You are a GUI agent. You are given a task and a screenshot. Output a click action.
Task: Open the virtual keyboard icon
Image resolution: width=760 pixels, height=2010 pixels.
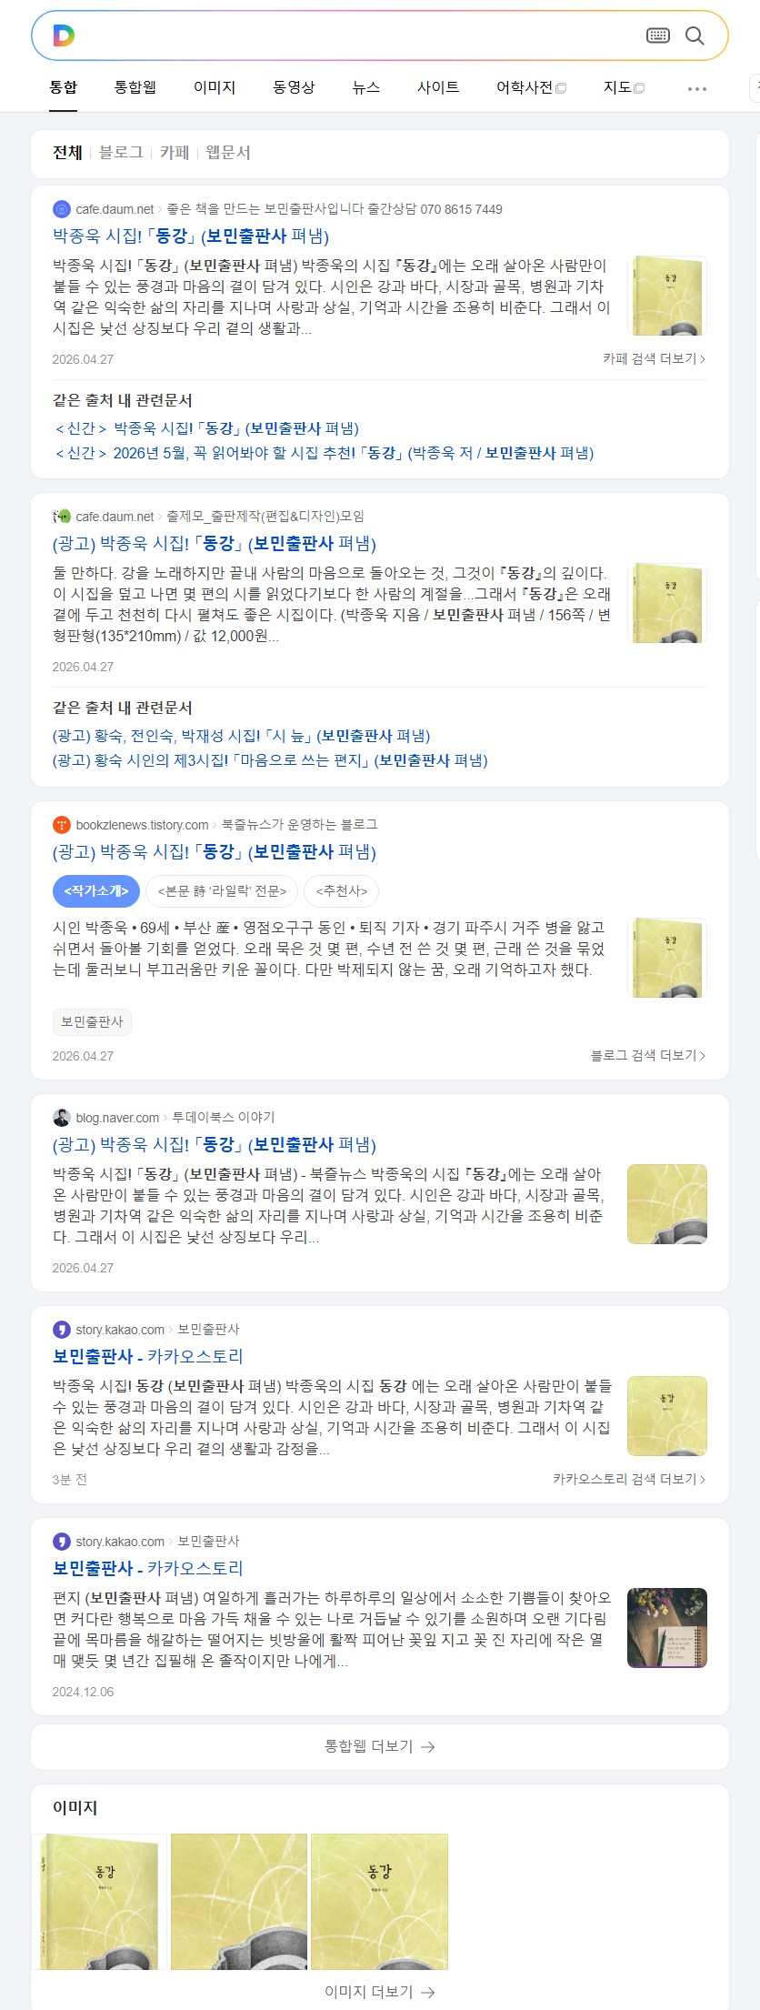[x=658, y=35]
